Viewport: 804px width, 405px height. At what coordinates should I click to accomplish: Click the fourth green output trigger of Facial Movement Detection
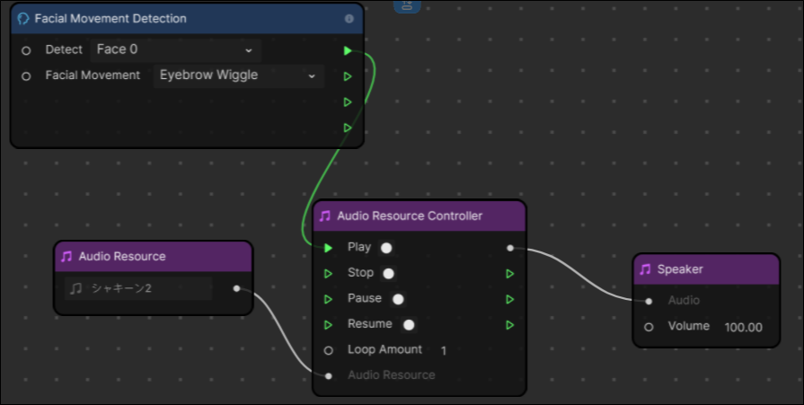click(x=348, y=128)
